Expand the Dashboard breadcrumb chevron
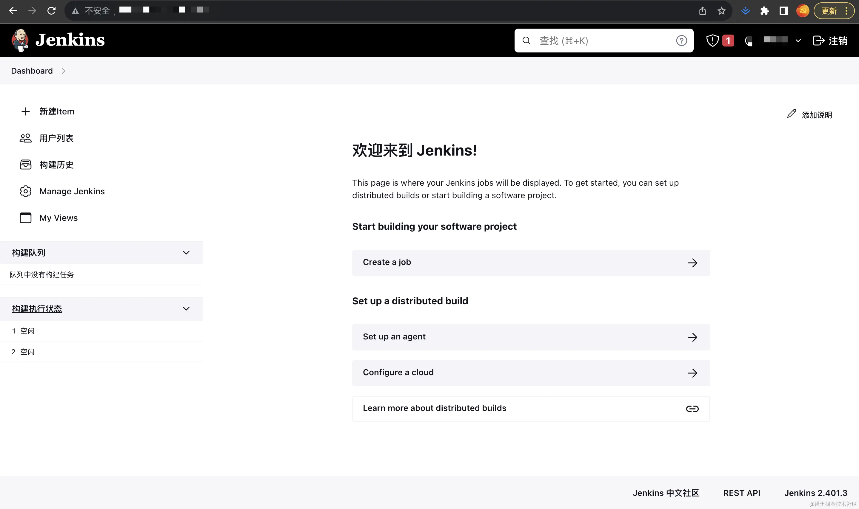Viewport: 859px width, 509px height. coord(64,71)
